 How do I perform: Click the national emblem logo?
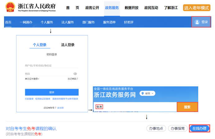tap(10, 7)
